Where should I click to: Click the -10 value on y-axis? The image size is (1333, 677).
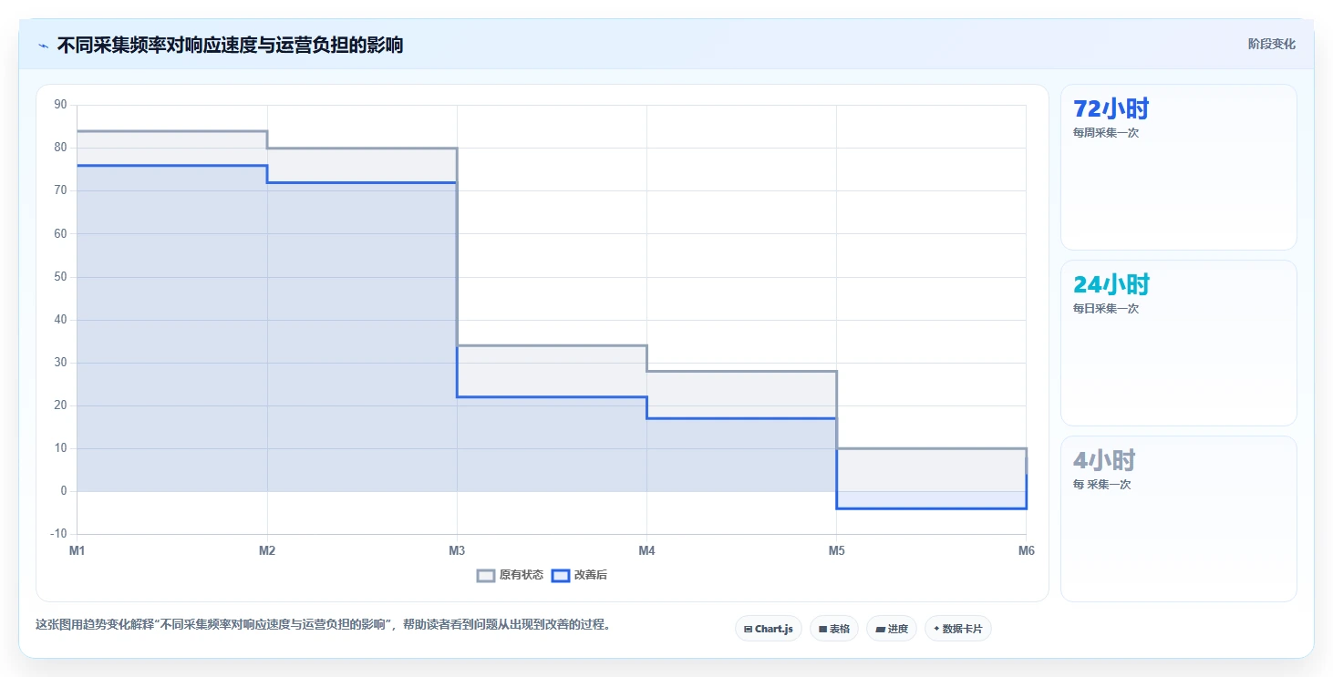59,534
